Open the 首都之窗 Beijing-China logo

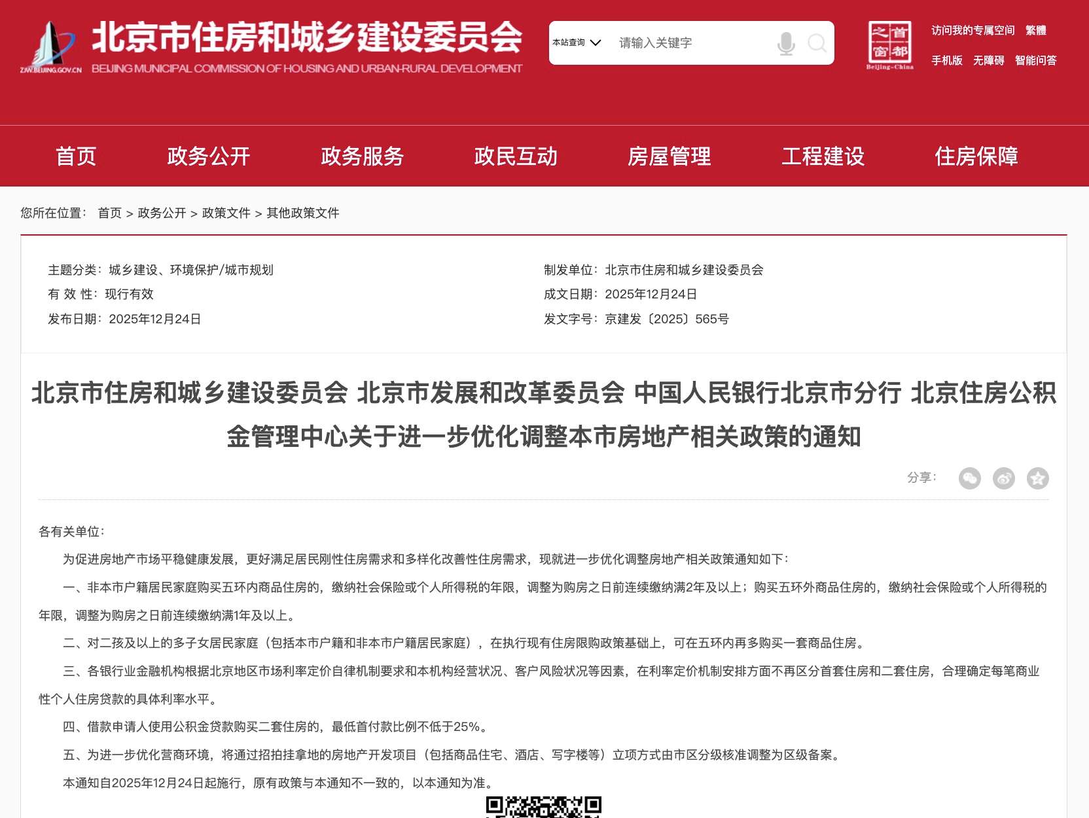(x=889, y=44)
